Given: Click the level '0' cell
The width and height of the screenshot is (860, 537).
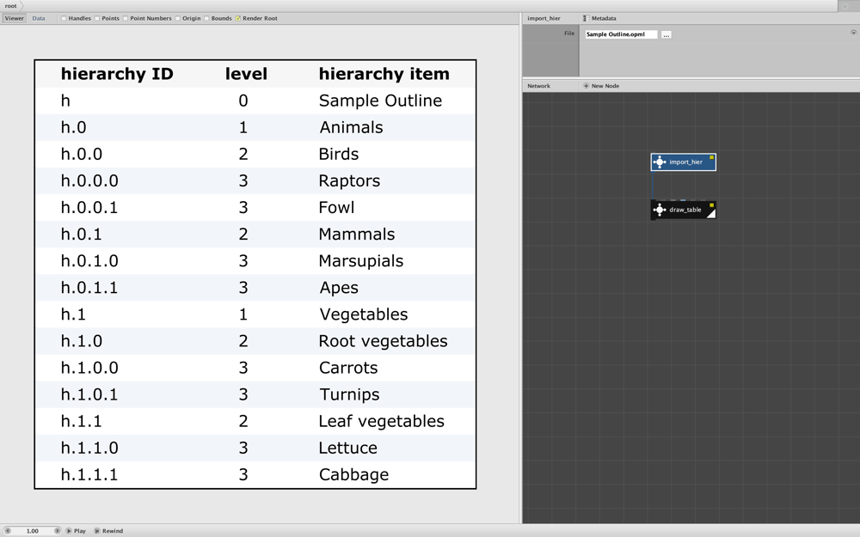Looking at the screenshot, I should coord(243,101).
